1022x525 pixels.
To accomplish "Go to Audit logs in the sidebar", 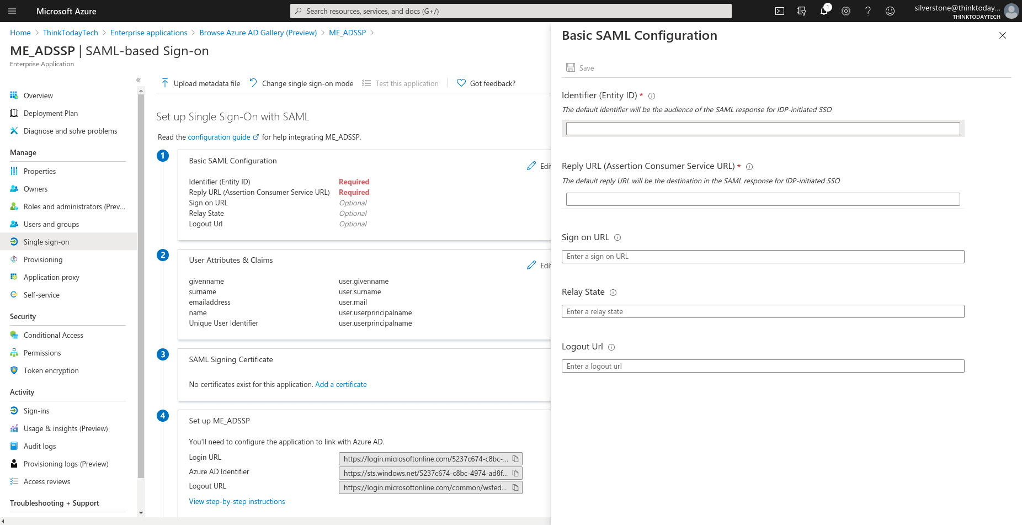I will click(40, 446).
